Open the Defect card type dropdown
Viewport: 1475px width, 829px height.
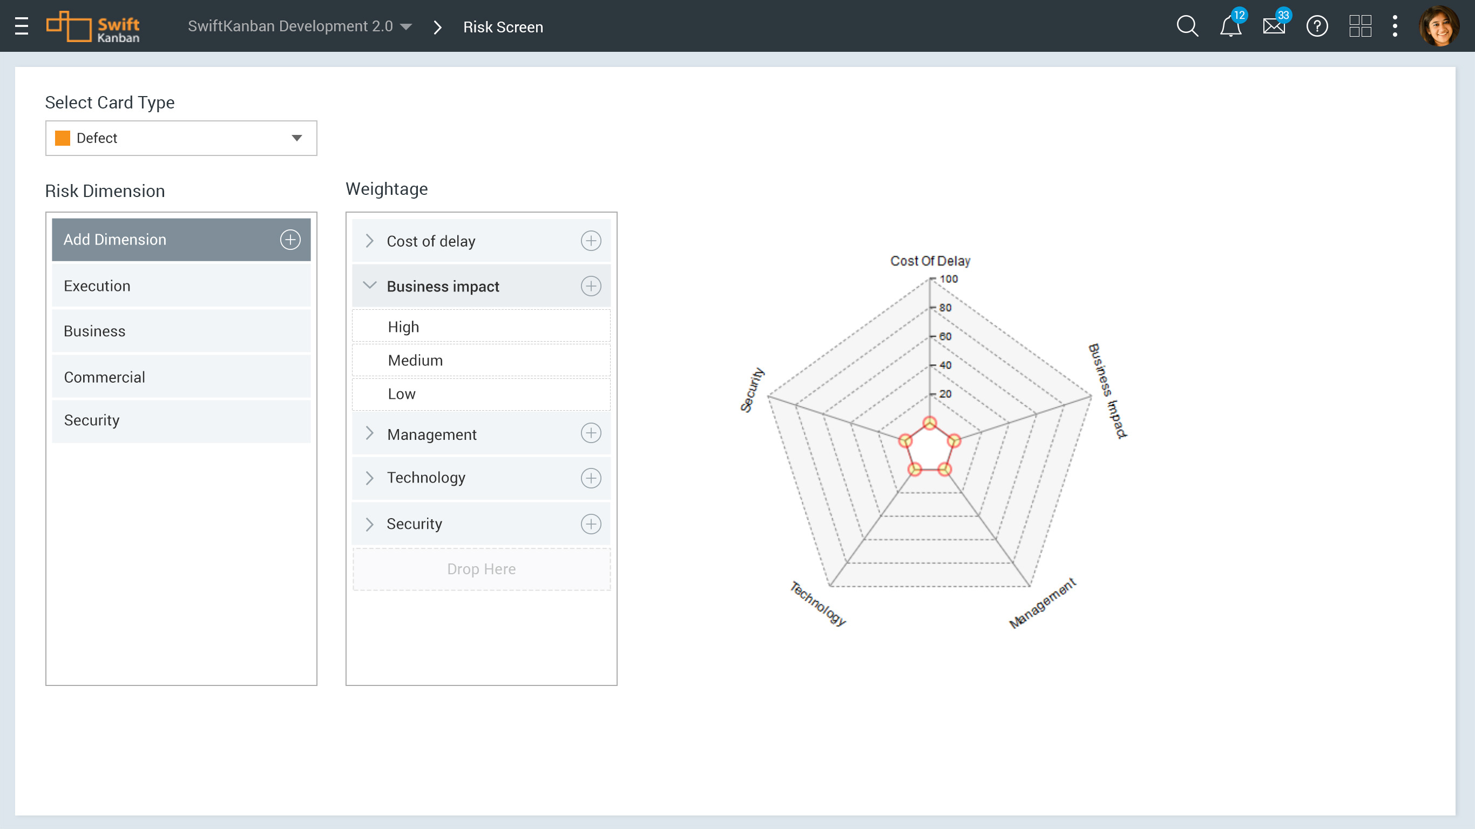click(x=181, y=138)
